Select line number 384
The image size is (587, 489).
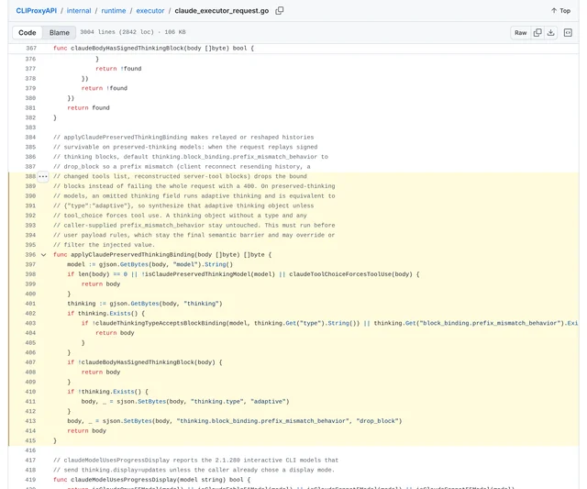click(30, 137)
